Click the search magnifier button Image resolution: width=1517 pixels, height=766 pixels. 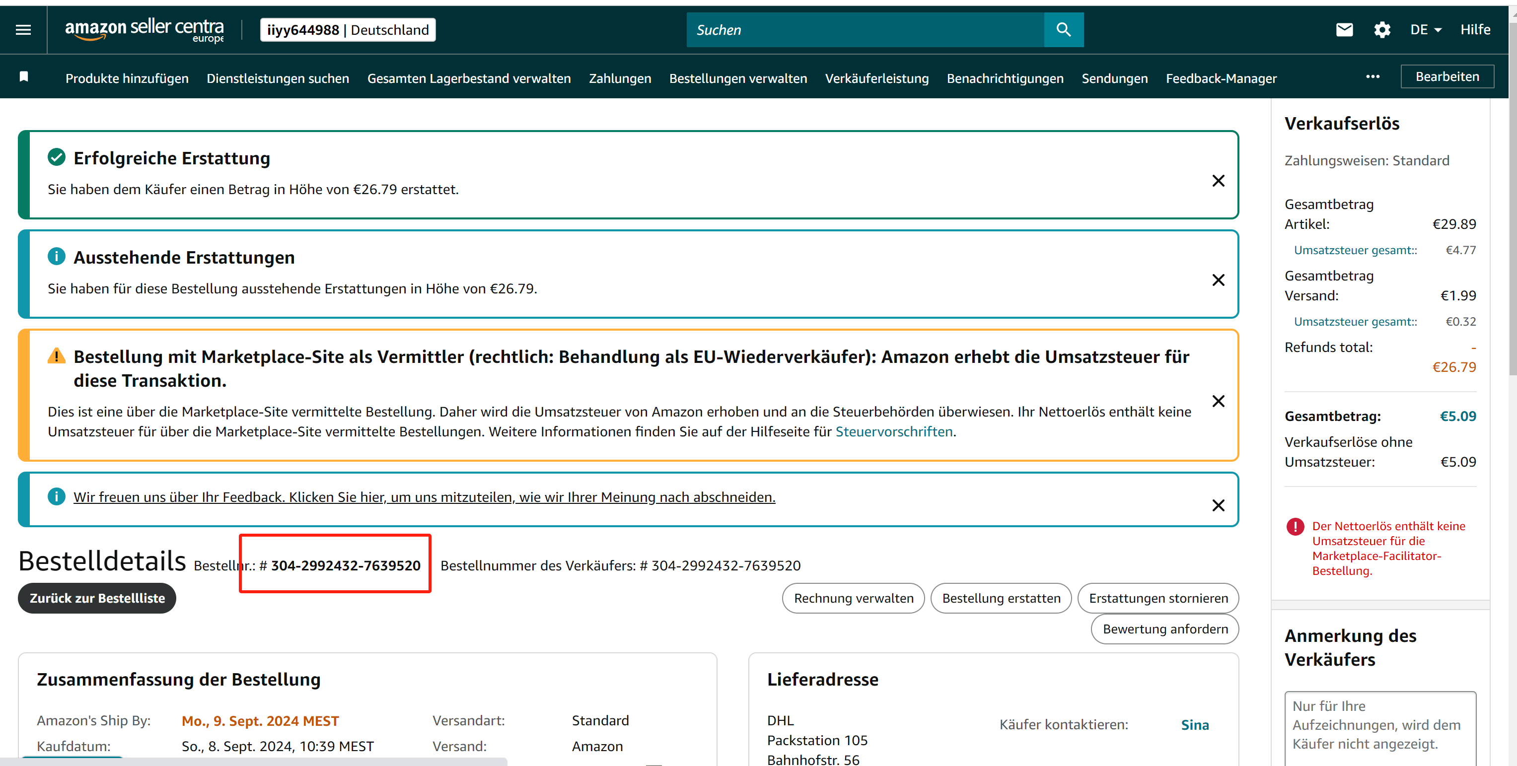[1063, 29]
